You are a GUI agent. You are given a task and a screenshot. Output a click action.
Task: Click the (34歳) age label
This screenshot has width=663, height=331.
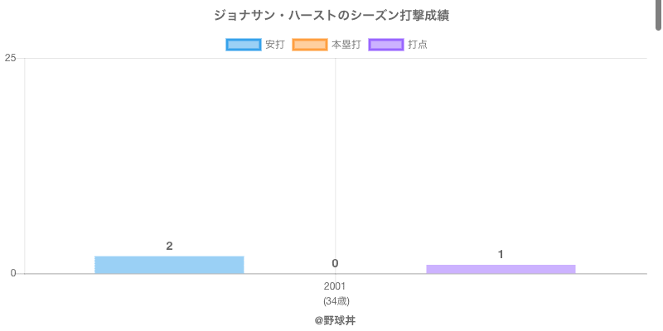click(x=335, y=300)
